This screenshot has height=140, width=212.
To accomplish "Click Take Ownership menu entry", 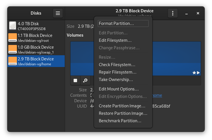I will 116,80.
